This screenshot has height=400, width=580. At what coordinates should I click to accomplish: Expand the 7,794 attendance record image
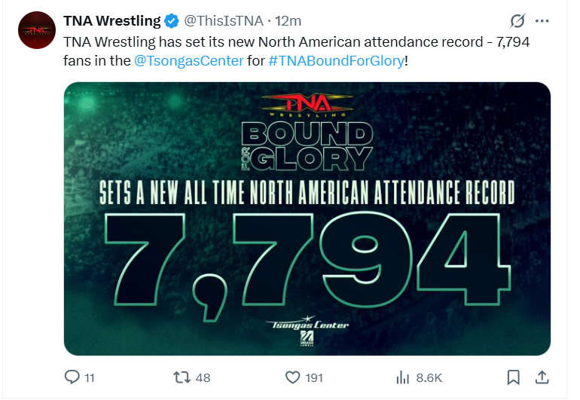click(307, 218)
